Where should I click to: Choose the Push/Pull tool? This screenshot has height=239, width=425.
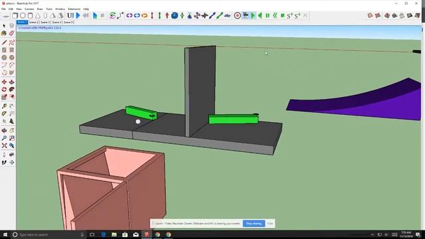[x=12, y=82]
